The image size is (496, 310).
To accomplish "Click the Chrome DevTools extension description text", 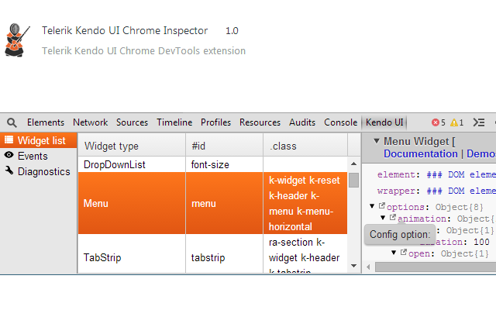I will pyautogui.click(x=143, y=50).
